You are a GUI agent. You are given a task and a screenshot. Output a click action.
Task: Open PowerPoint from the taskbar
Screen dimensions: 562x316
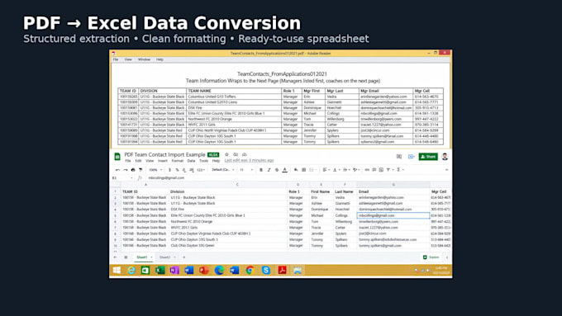[204, 270]
